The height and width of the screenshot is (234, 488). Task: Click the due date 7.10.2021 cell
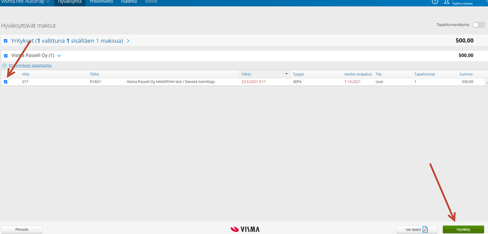[357, 82]
